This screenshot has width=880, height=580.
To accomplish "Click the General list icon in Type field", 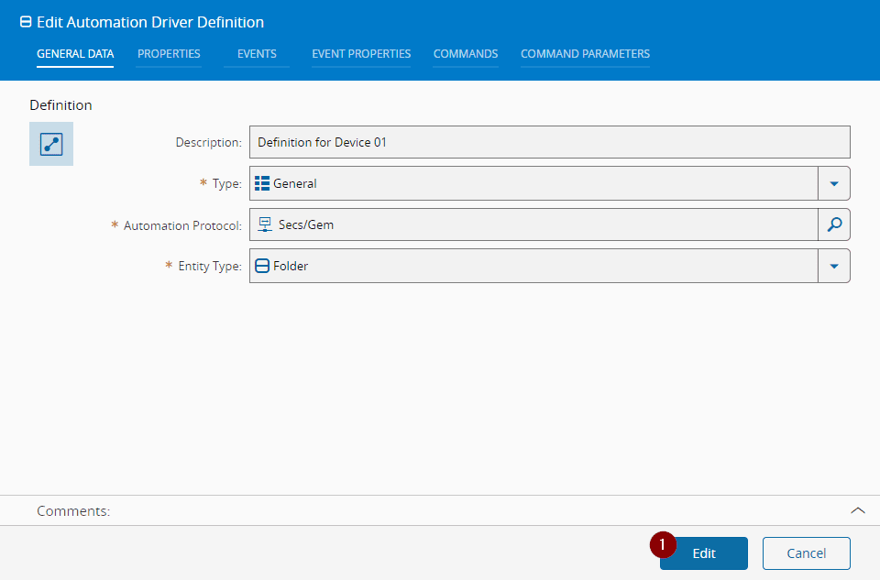I will click(x=262, y=183).
